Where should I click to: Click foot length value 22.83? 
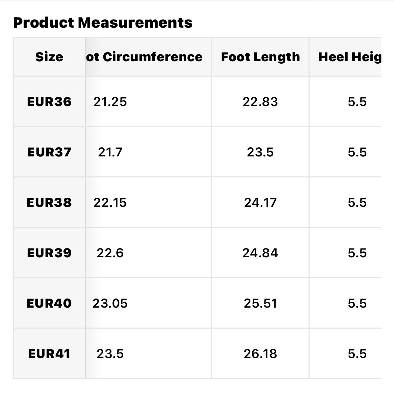click(260, 102)
